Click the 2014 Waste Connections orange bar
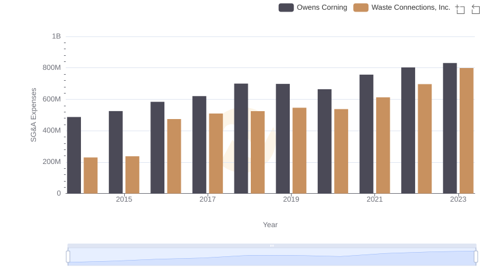487x280 pixels. [x=91, y=176]
